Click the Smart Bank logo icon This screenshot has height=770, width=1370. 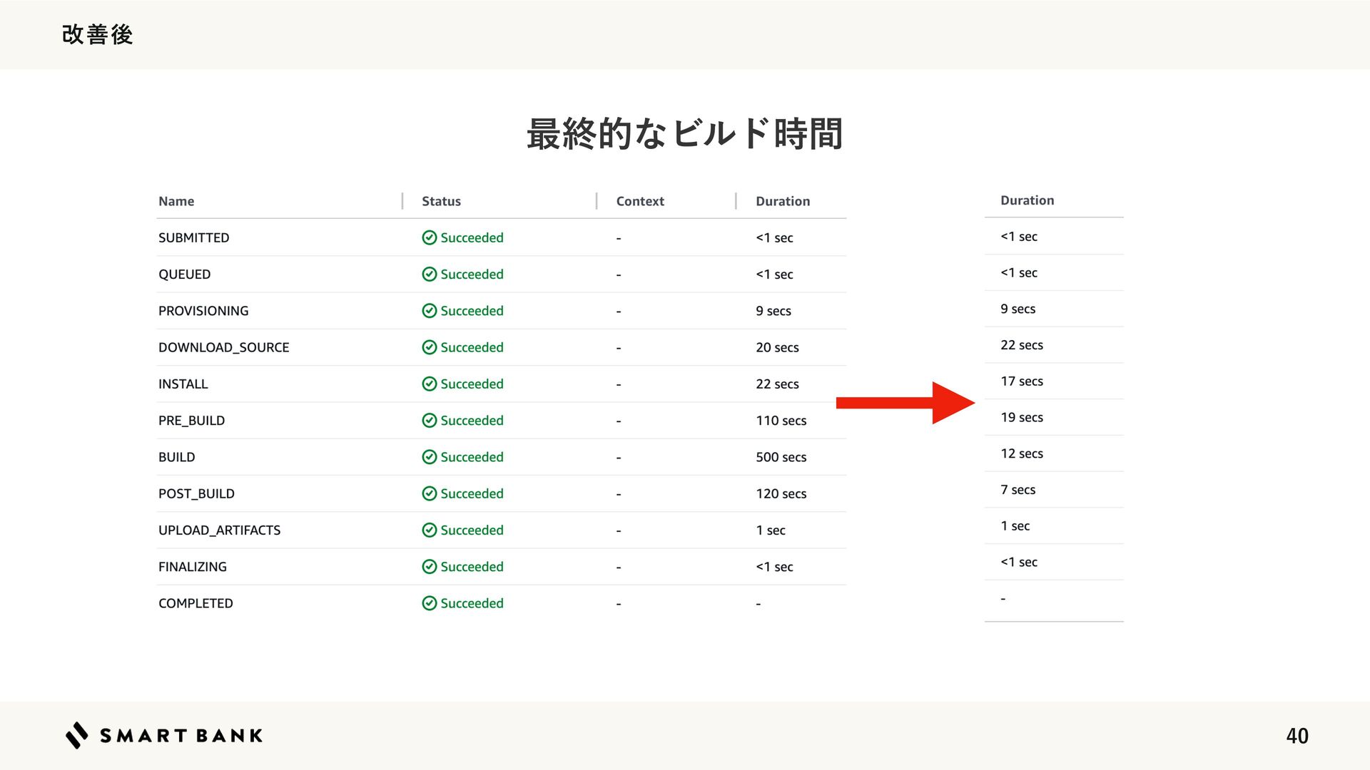(77, 735)
